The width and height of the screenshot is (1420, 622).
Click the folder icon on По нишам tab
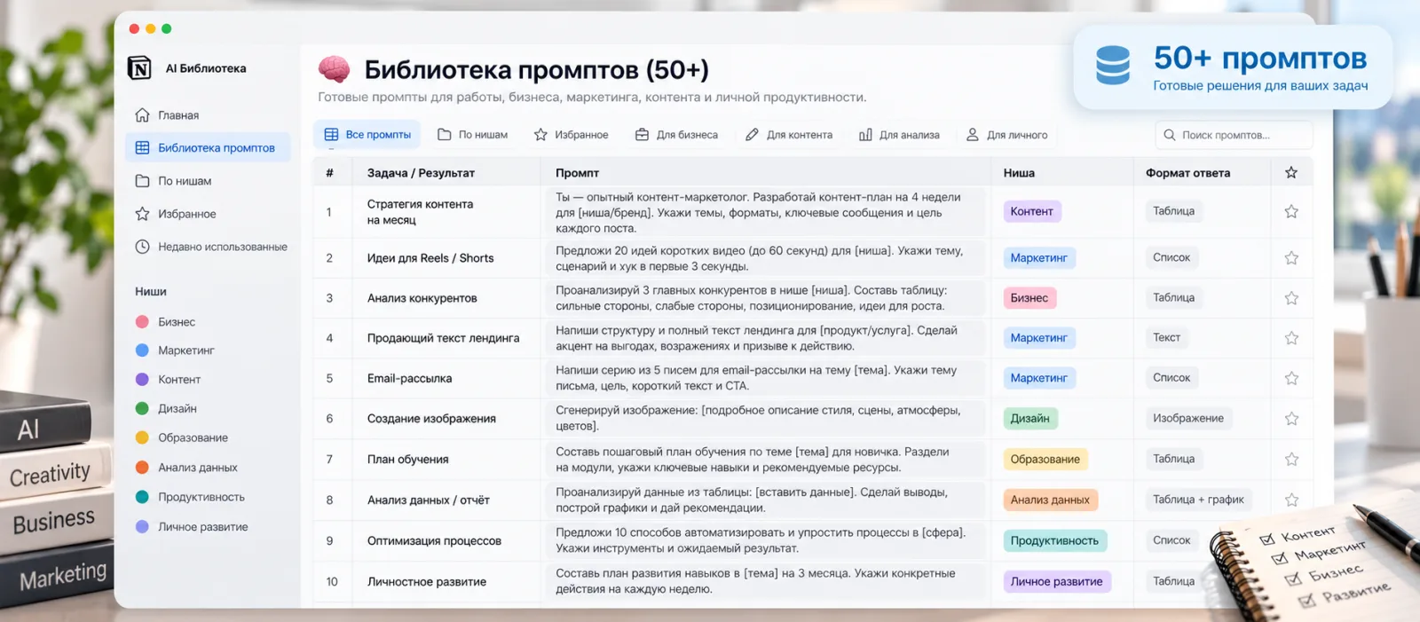445,135
